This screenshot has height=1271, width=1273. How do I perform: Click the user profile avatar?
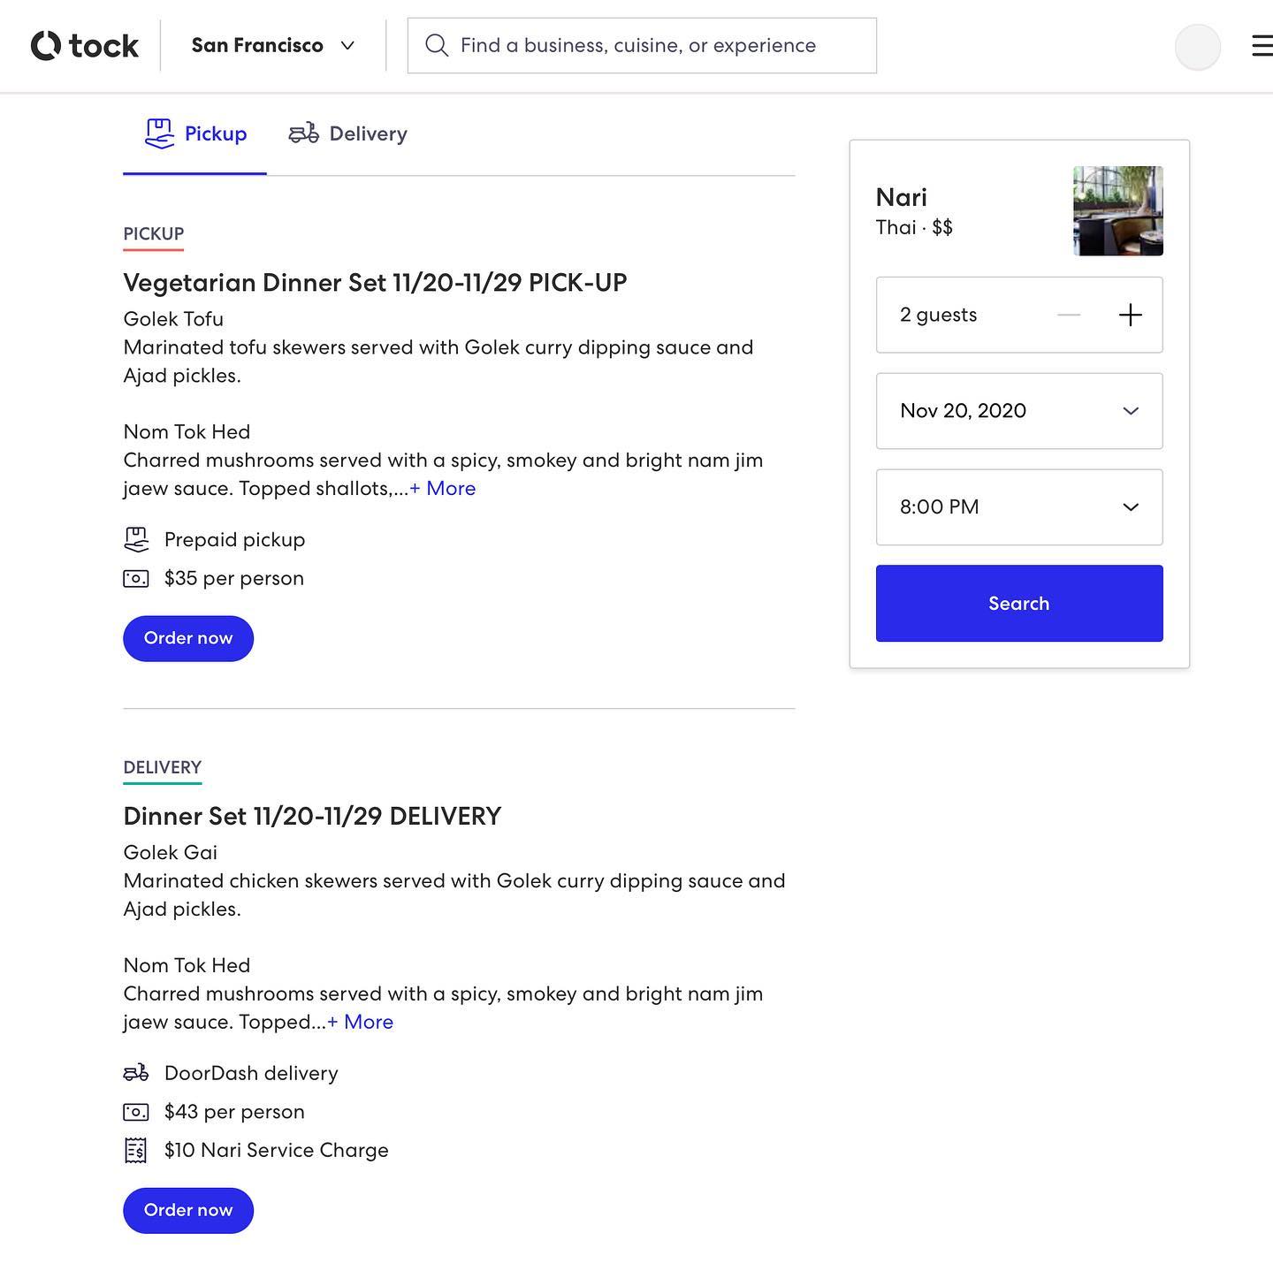tap(1197, 47)
